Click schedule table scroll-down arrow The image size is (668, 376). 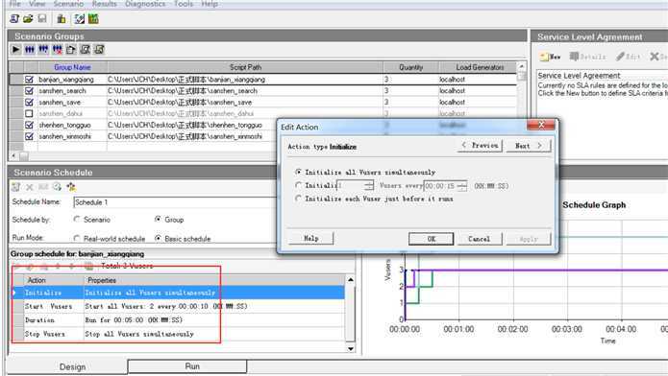point(351,349)
